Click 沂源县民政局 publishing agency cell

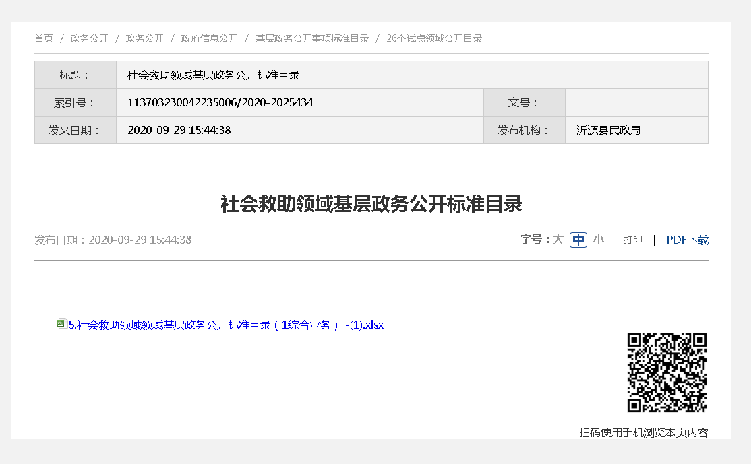608,130
